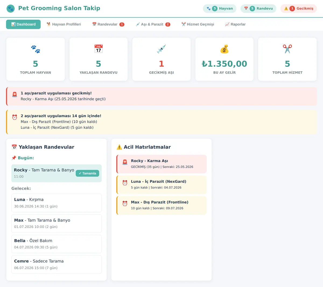Click the syringe icon on Gecikmiş Aşı card
Viewport: 323px width, 287px height.
coord(161,49)
